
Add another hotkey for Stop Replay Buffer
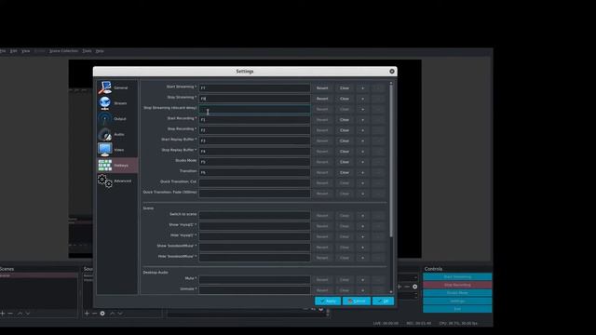(x=362, y=152)
